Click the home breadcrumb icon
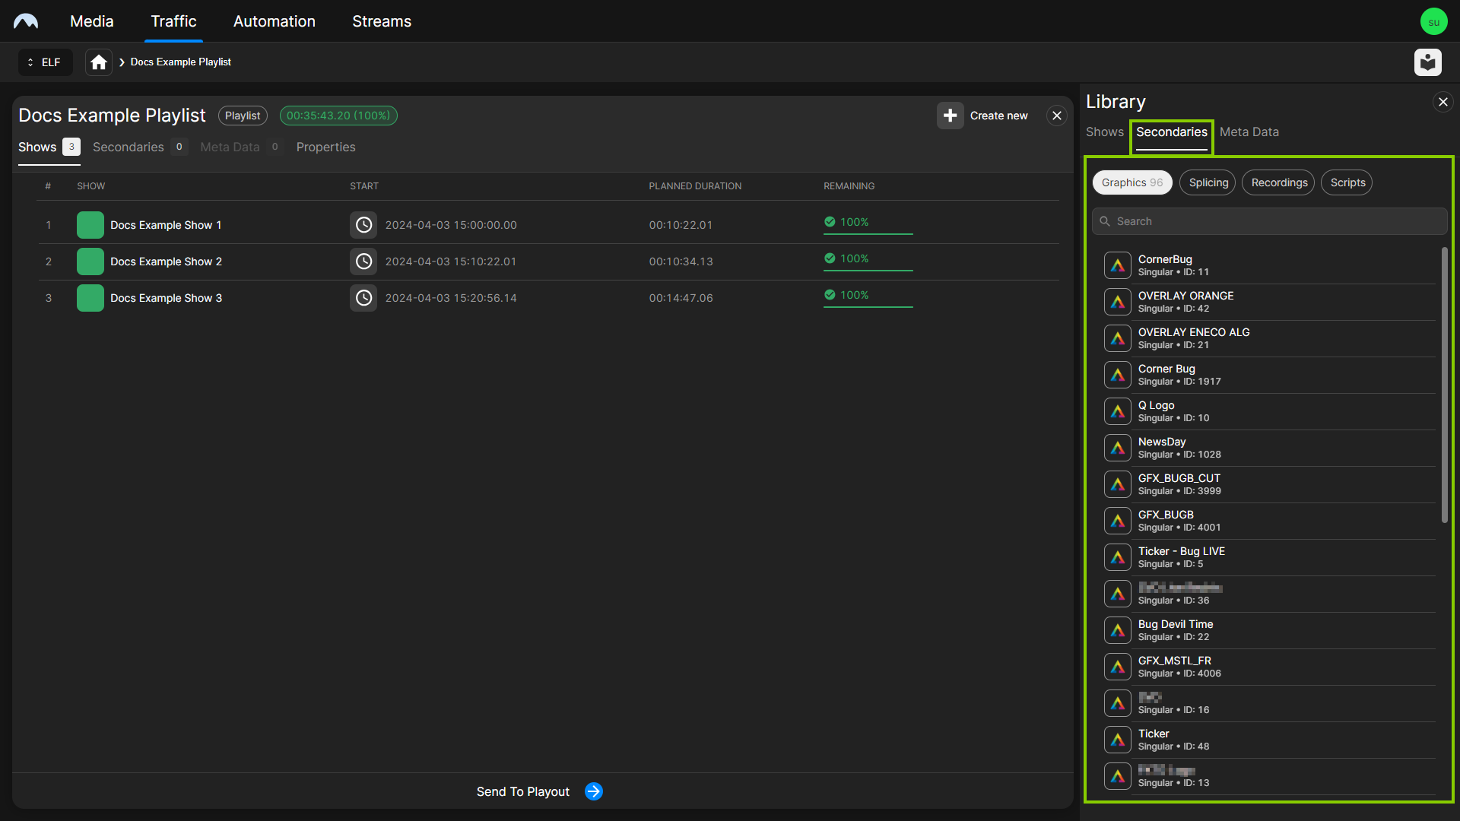The image size is (1460, 821). [x=99, y=62]
